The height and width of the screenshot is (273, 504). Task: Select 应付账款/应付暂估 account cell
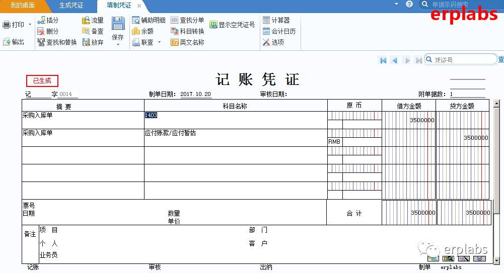pyautogui.click(x=236, y=138)
